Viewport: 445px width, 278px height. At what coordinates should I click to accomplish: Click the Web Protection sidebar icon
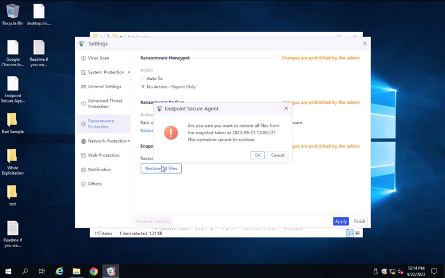[83, 156]
